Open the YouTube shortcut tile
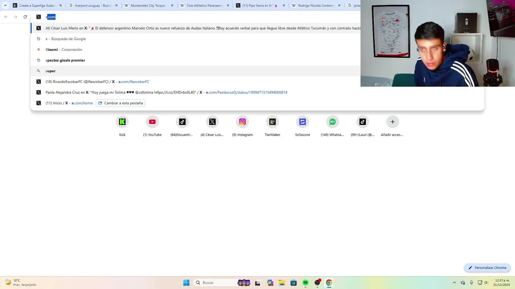515x289 pixels. 152,126
